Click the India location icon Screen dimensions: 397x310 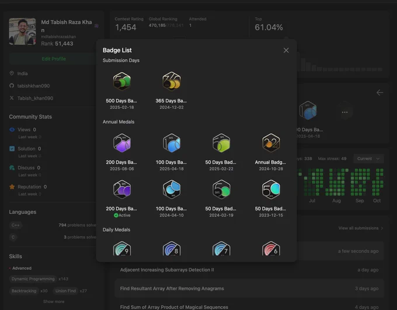[x=12, y=73]
